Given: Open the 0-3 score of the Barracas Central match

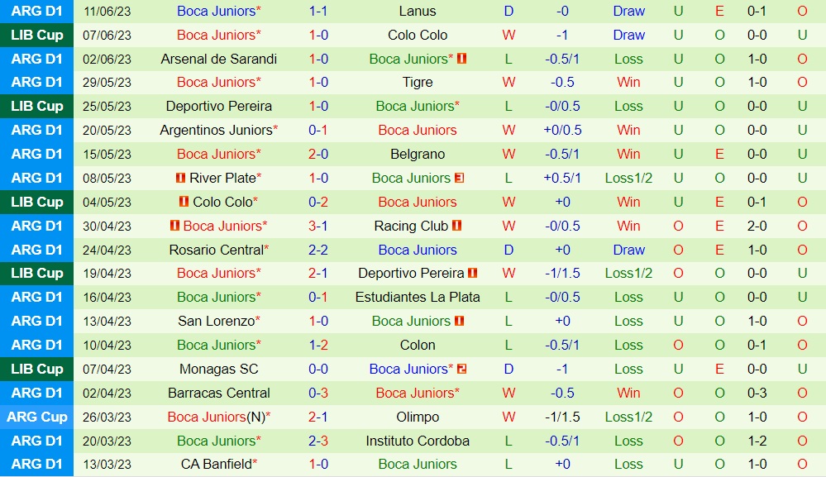Looking at the screenshot, I should 318,393.
